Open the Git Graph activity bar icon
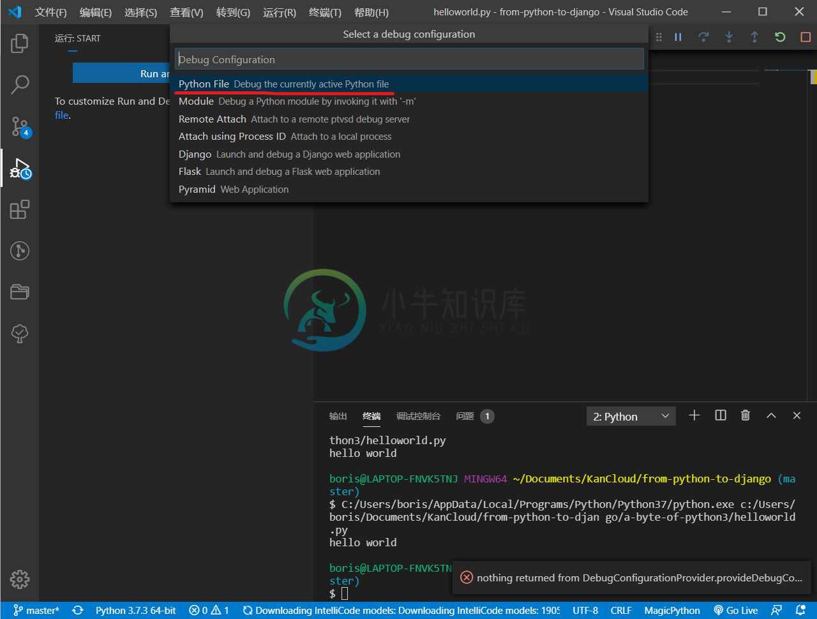Screen dimensions: 817x619 (20, 251)
